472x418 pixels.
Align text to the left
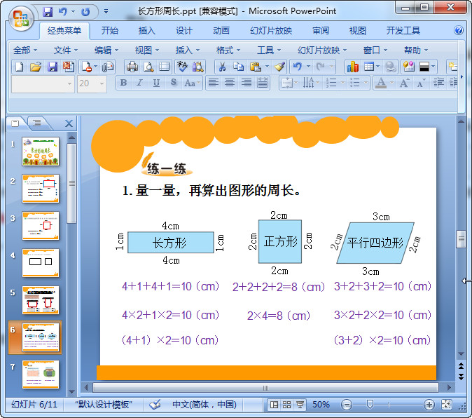[214, 83]
